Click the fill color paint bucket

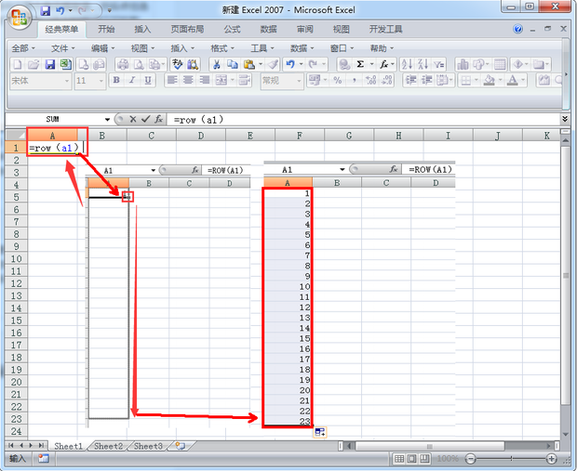coord(489,80)
